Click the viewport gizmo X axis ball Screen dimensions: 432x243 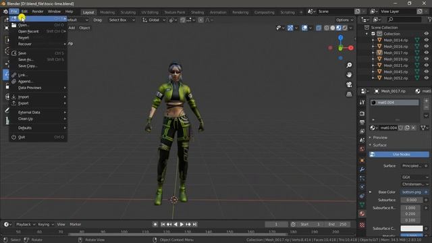click(x=351, y=48)
